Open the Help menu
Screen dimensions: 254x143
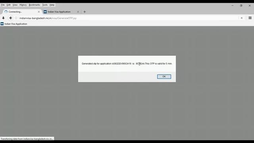coord(52,5)
